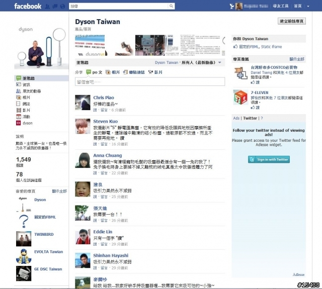Screen dimensions: 322x289
Task: Click red dyson app icon in sidebar
Action: tap(19, 123)
